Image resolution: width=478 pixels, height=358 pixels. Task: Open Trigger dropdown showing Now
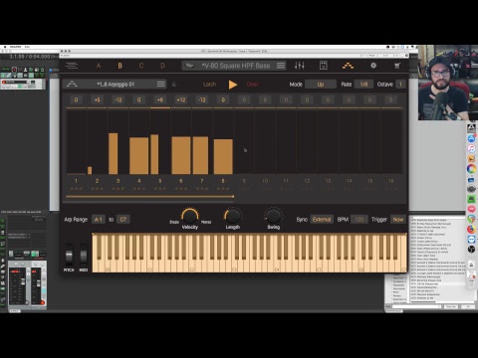[x=398, y=220]
